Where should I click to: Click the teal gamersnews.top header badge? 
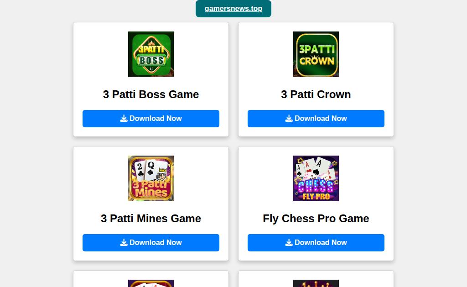pyautogui.click(x=233, y=9)
